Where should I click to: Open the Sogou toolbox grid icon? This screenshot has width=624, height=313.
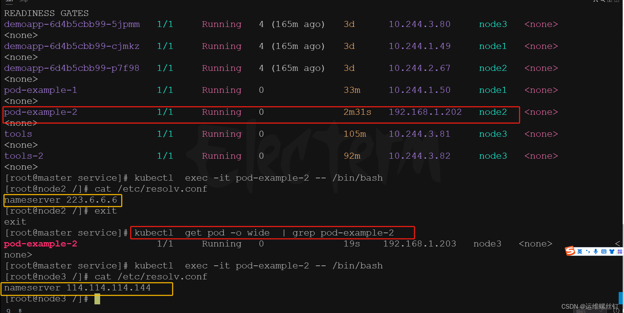coord(620,251)
